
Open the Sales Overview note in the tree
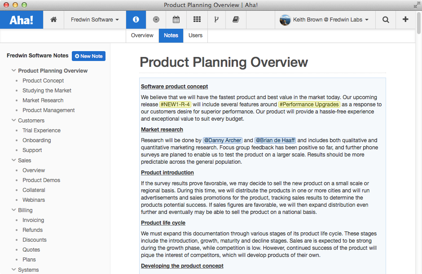34,170
